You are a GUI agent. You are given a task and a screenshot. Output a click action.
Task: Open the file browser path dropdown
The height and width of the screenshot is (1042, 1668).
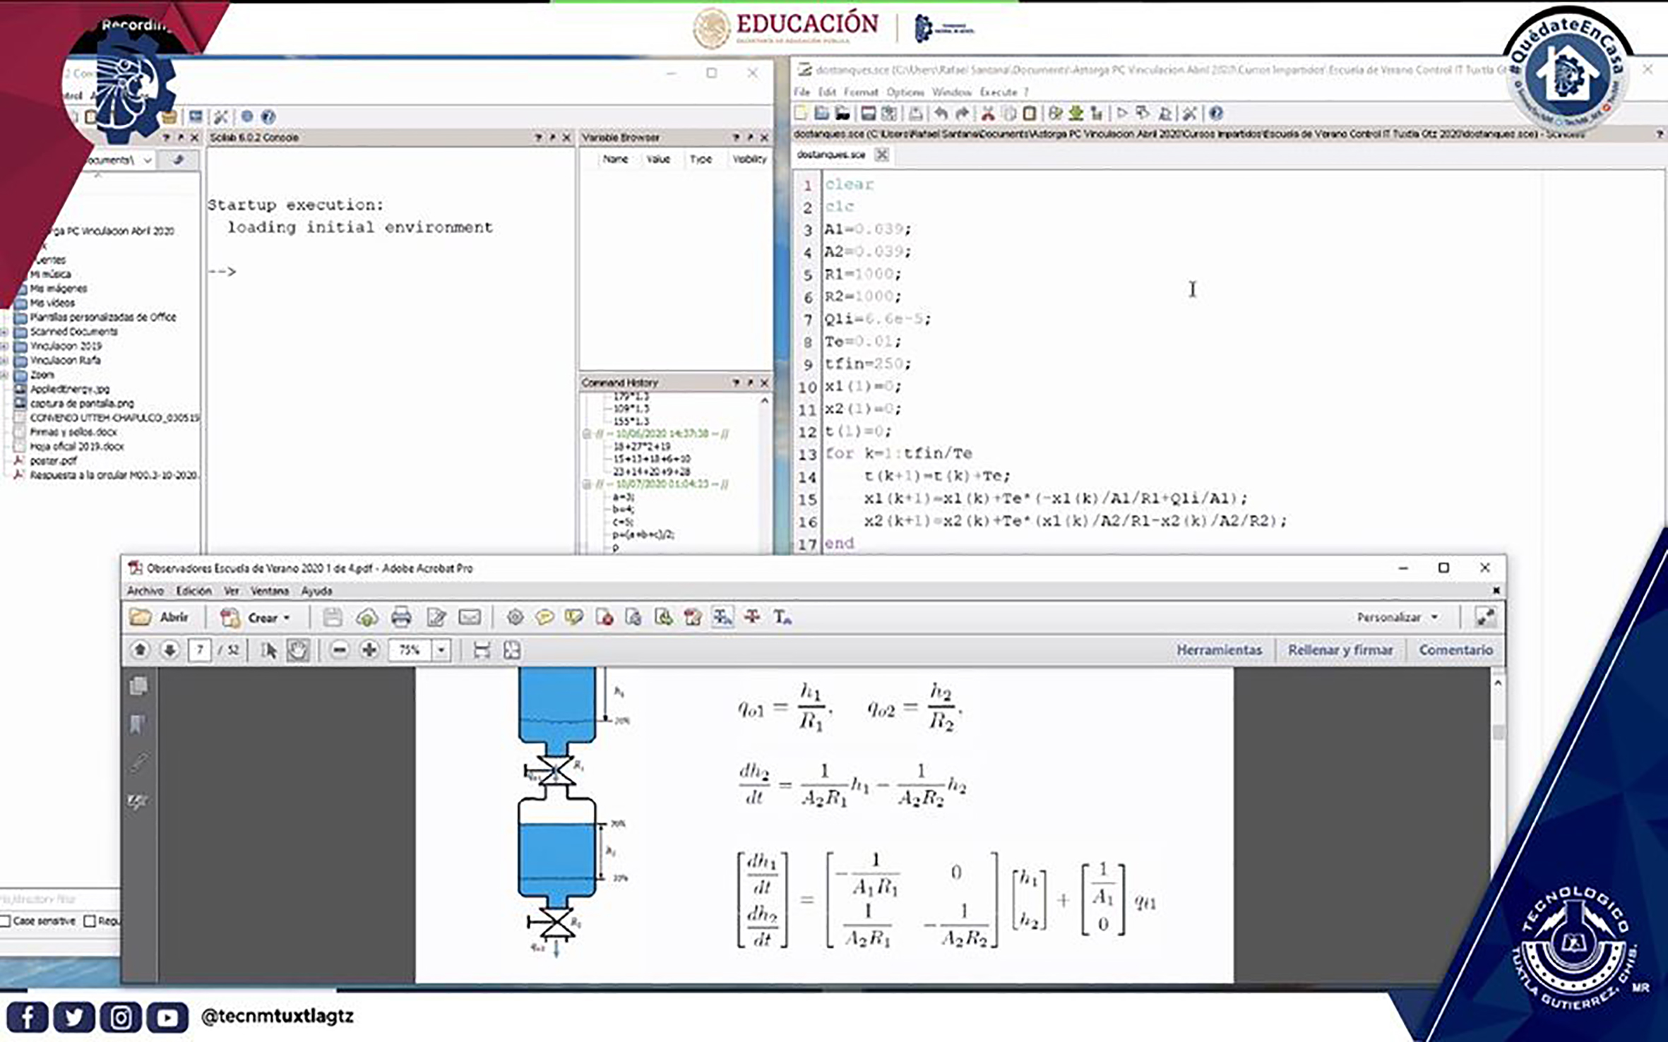click(x=147, y=160)
